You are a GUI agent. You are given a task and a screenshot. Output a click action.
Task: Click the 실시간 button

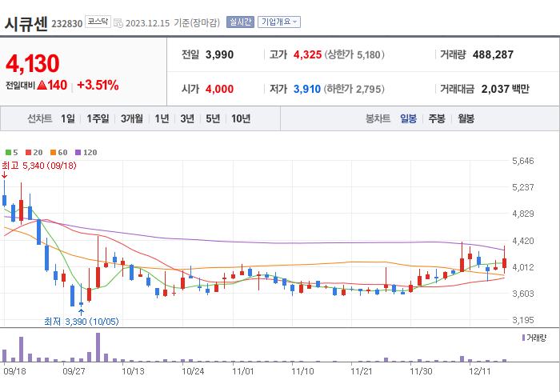[x=240, y=22]
